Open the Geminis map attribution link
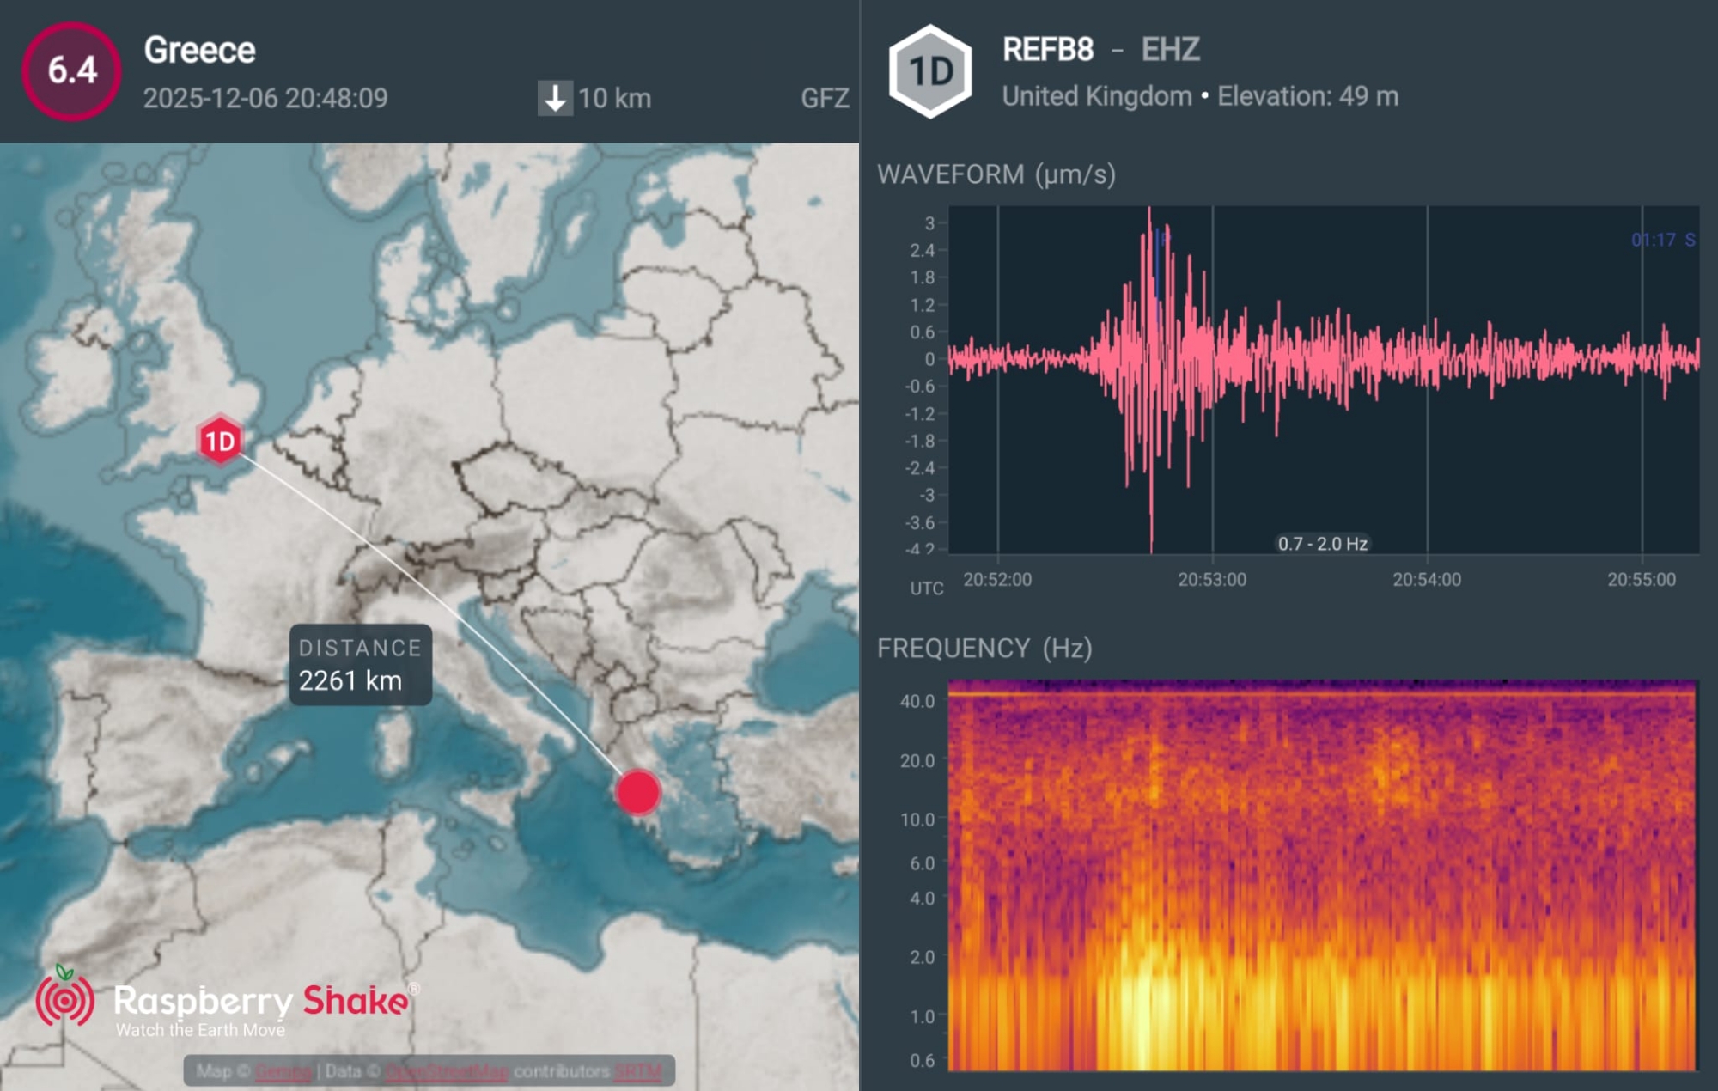The height and width of the screenshot is (1091, 1718). click(x=283, y=1071)
